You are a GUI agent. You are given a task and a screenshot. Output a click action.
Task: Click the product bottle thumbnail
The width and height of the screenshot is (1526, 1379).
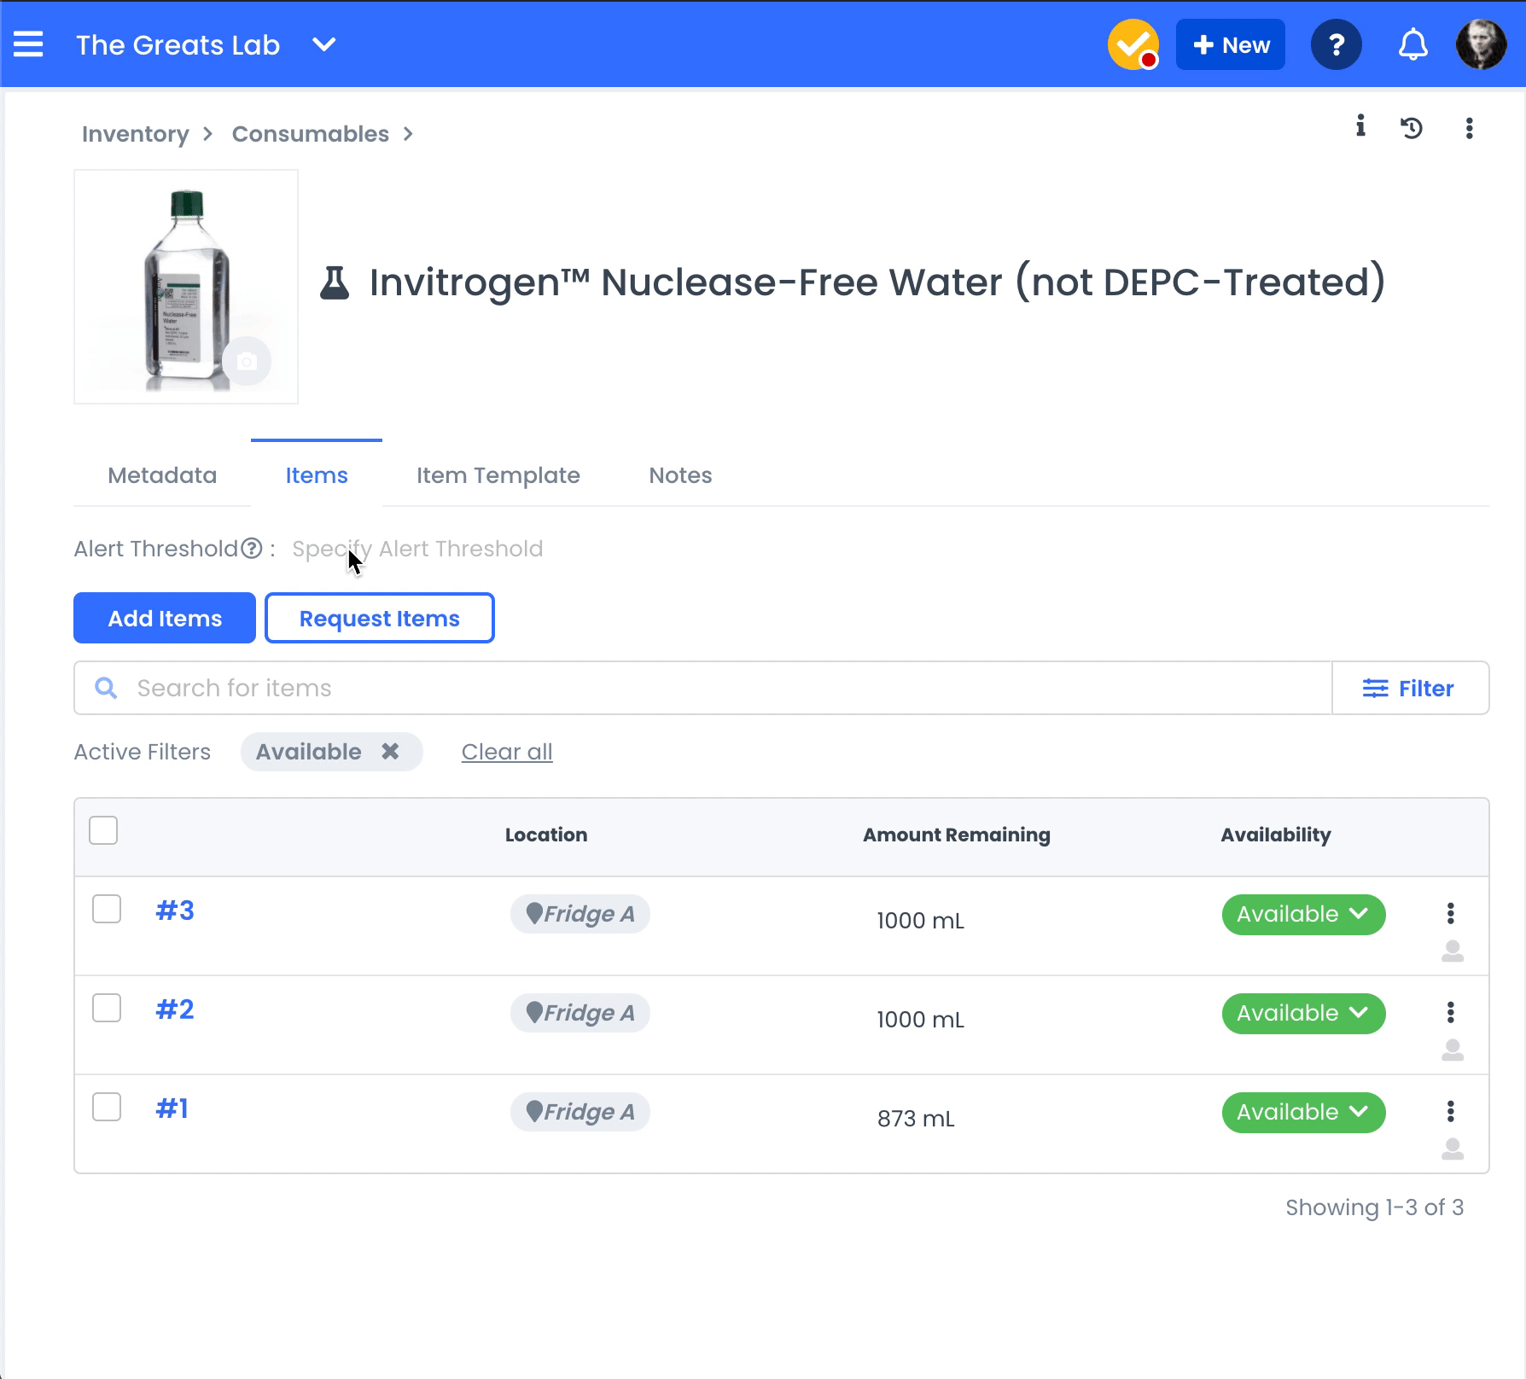tap(186, 287)
